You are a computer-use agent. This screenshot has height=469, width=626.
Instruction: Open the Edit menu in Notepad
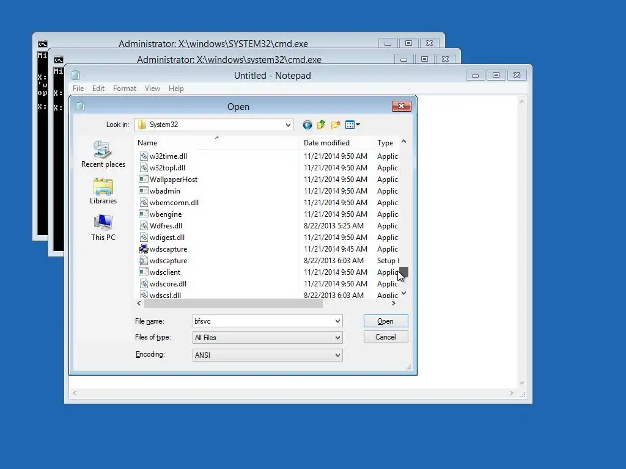(x=98, y=89)
